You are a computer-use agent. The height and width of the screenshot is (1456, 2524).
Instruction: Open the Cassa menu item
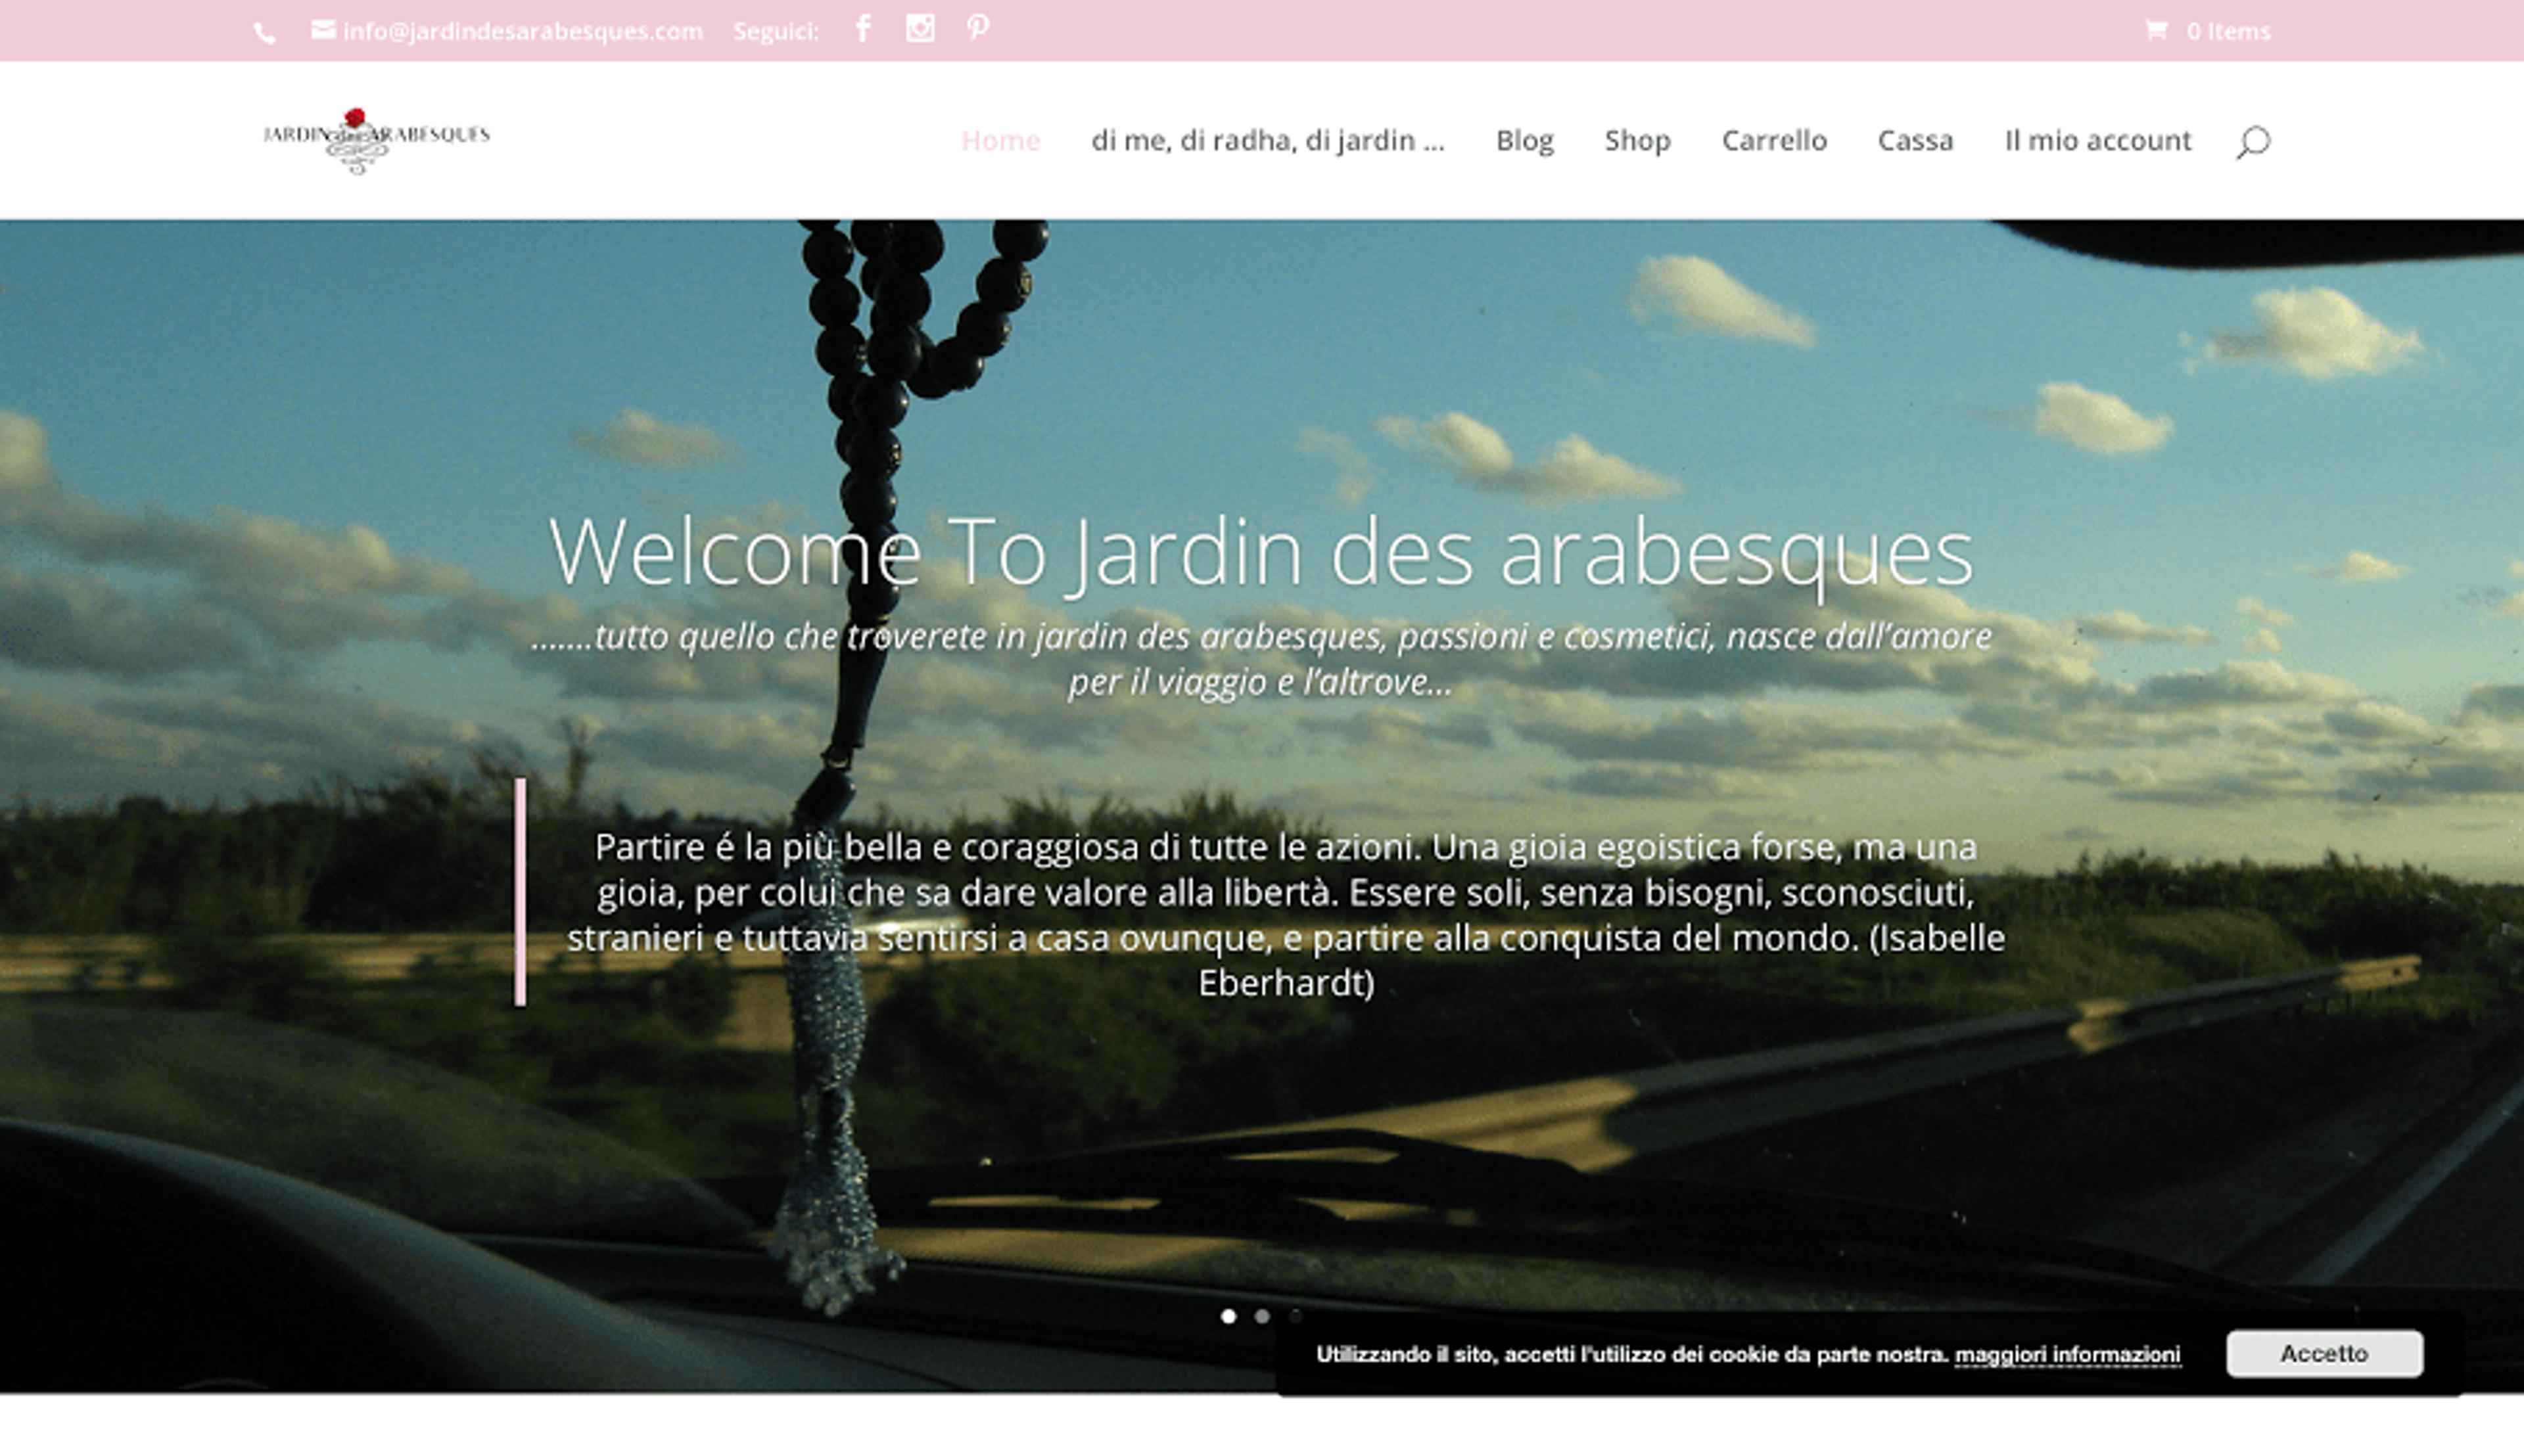pyautogui.click(x=1915, y=140)
